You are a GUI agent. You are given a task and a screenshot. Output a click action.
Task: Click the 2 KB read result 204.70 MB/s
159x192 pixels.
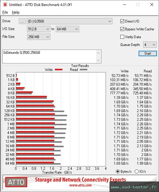click(x=142, y=84)
